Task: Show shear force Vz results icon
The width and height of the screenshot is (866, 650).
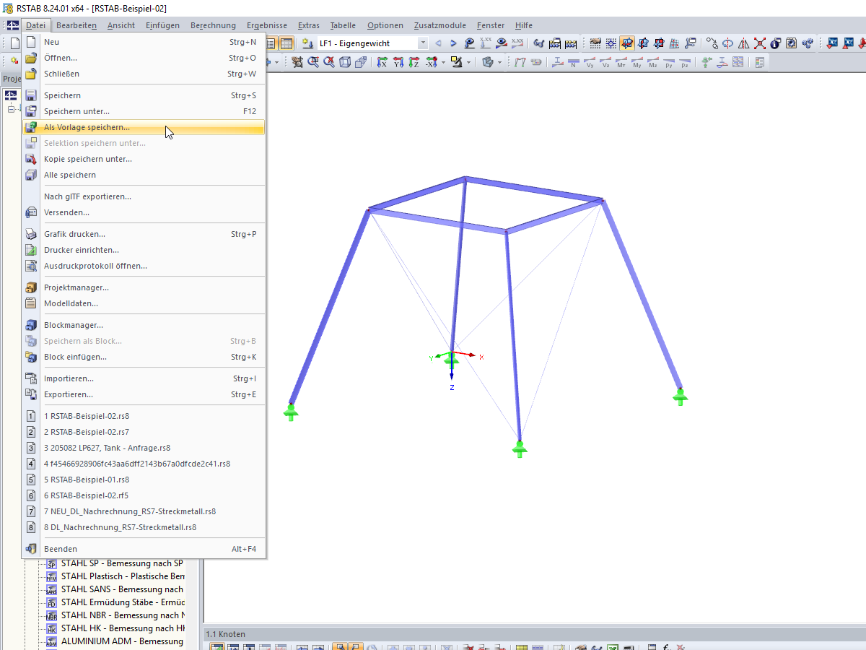Action: click(605, 63)
